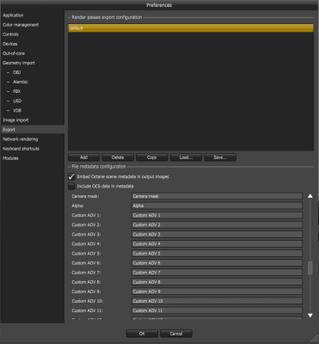This screenshot has width=319, height=344.
Task: Click the Custom AOV 4 field
Action: tap(217, 244)
